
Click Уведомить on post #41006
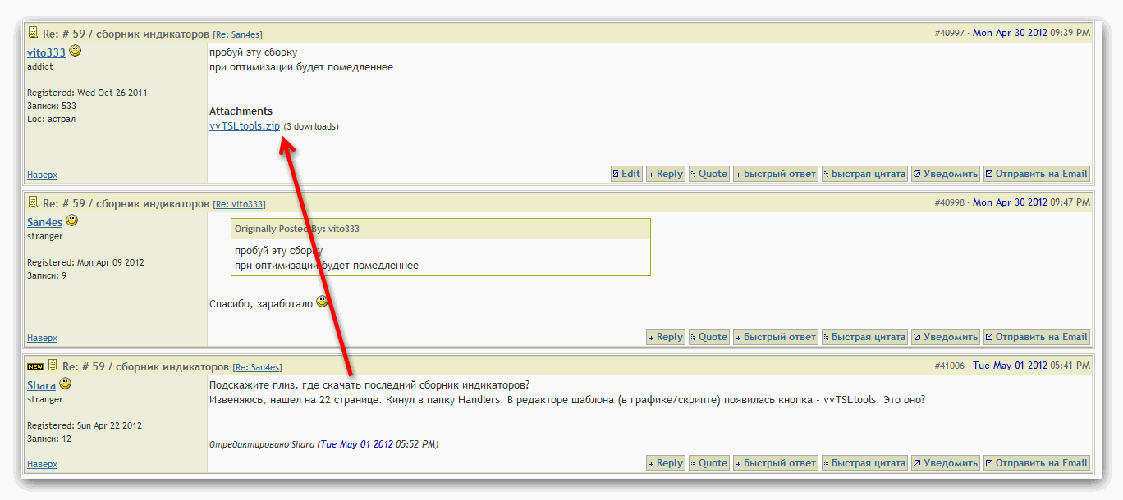click(946, 463)
